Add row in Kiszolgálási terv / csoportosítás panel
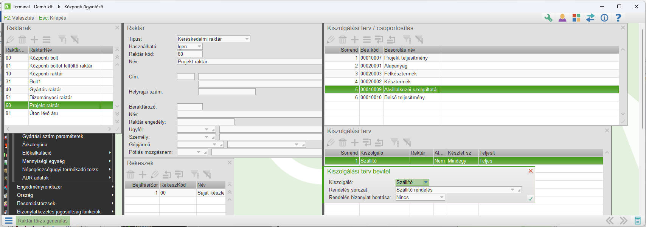Image resolution: width=646 pixels, height=227 pixels. (355, 40)
